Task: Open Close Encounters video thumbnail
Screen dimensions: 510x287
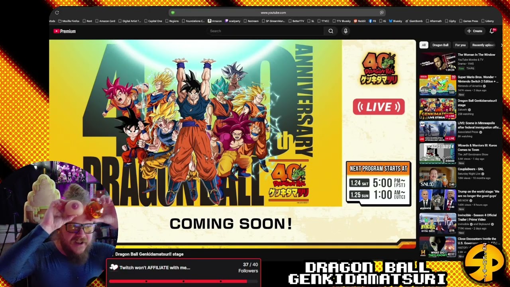Action: [437, 246]
